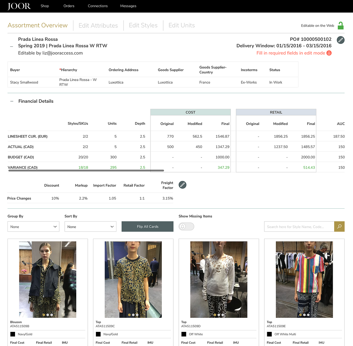Click the 'BUDGET (CAD)' row label

21,157
